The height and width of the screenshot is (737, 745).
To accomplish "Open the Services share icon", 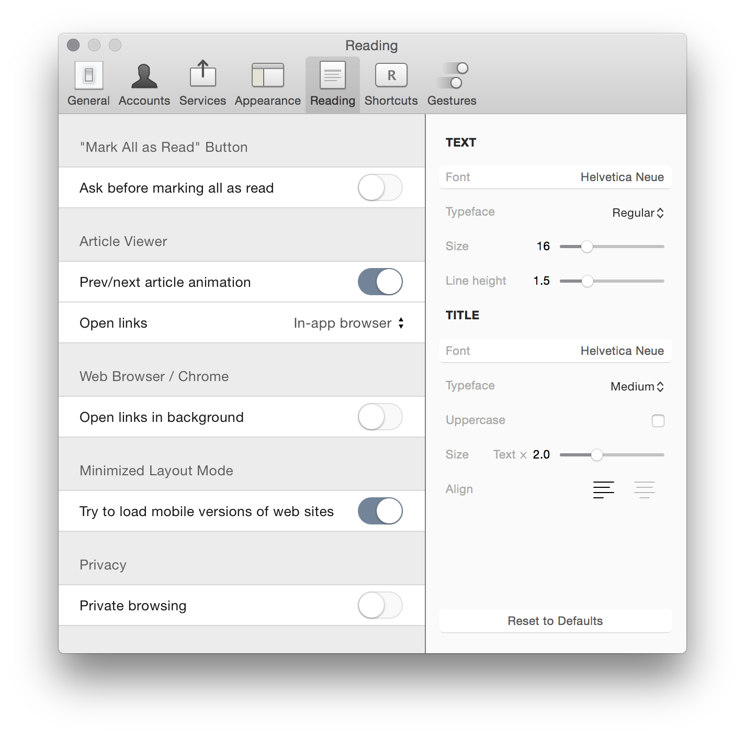I will click(203, 74).
